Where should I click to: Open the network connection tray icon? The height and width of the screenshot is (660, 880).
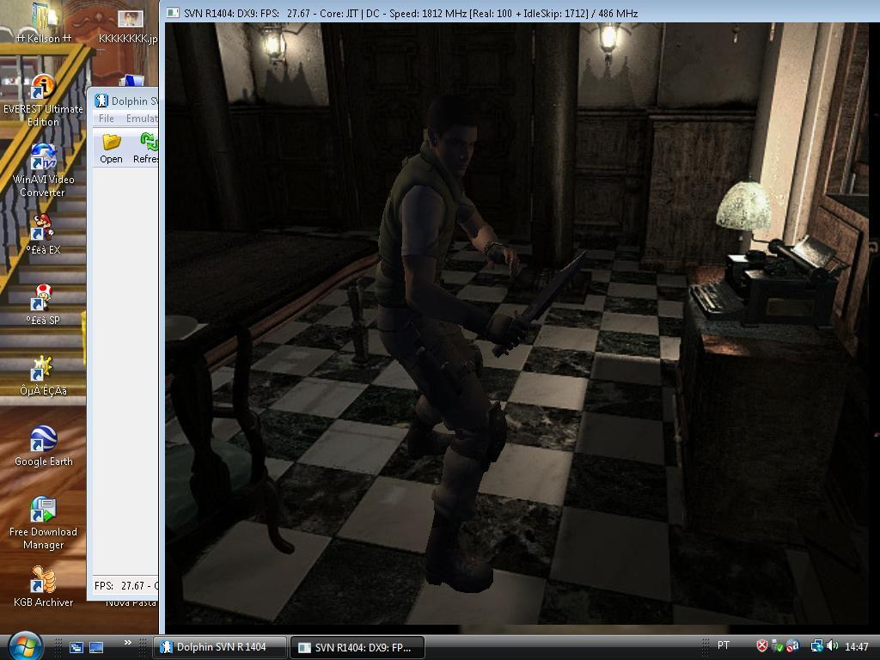pos(816,646)
